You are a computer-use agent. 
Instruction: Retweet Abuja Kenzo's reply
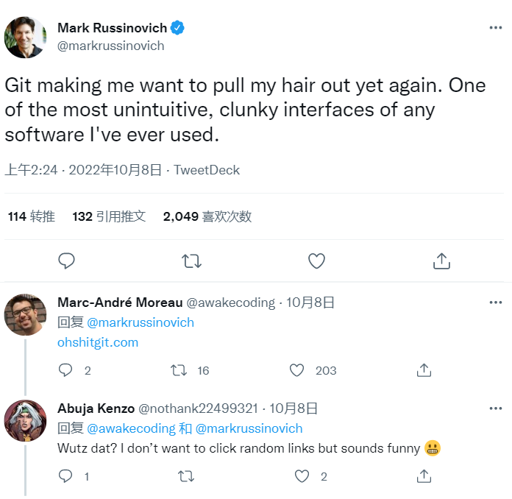(186, 476)
